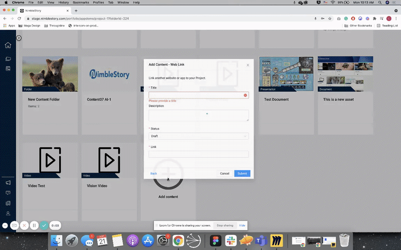Screen dimensions: 401x250
Task: Cancel Loom recording with the X button
Action: tap(24, 225)
